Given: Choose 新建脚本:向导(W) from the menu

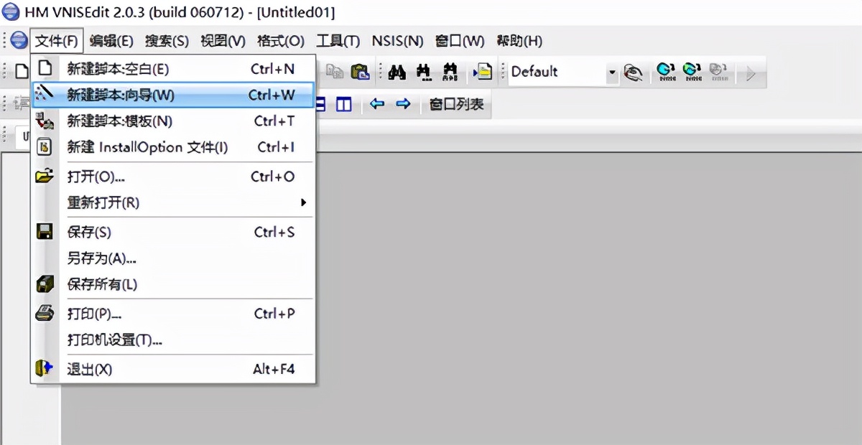Looking at the screenshot, I should click(x=173, y=95).
